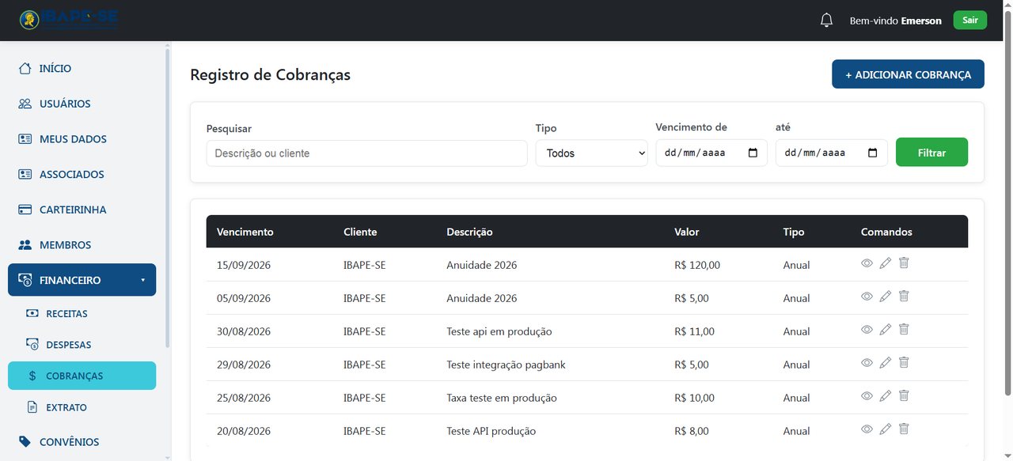Viewport: 1013px width, 461px height.
Task: Click the Registro de Cobranças heading
Action: (270, 75)
